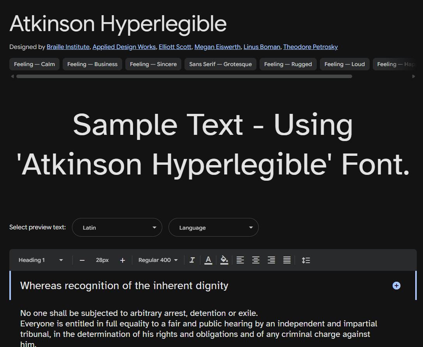Click the 'Whereas recognition' heading text
The image size is (423, 347).
[124, 286]
